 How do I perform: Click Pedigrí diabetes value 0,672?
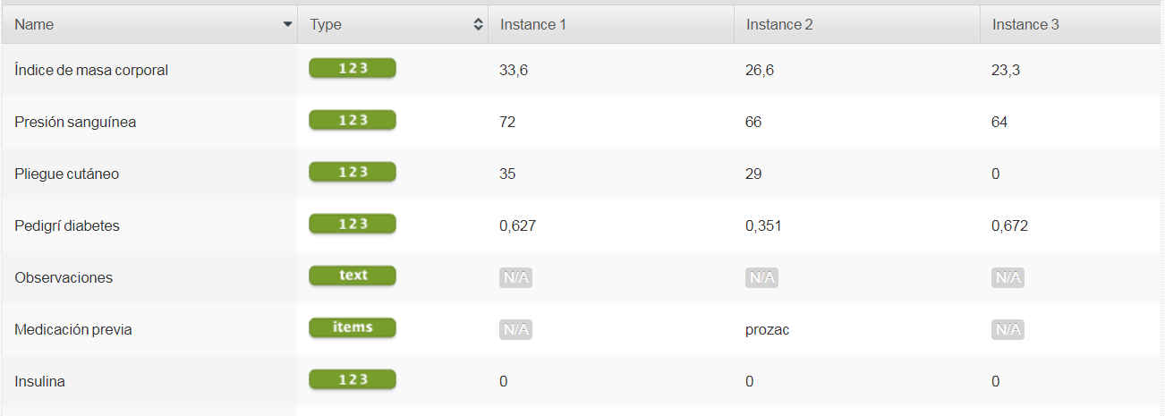pos(1010,225)
